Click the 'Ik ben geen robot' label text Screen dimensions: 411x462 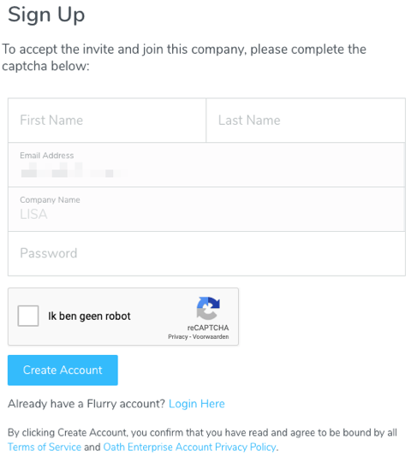89,317
